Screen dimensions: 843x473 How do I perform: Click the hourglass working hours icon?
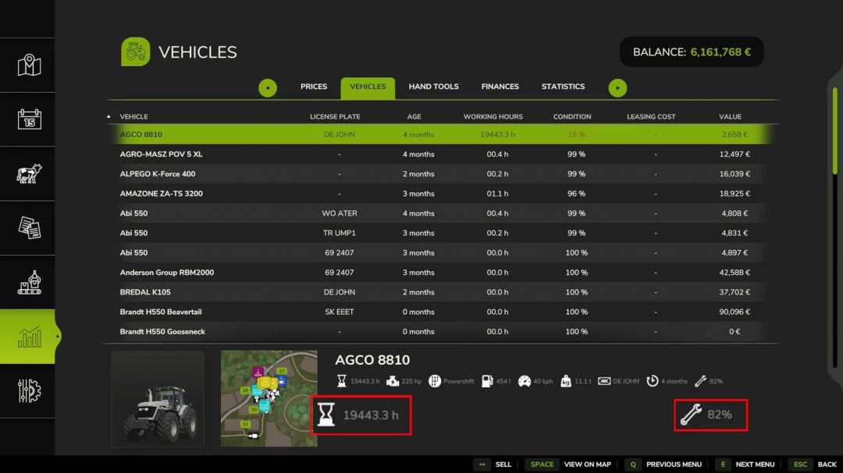pos(342,381)
